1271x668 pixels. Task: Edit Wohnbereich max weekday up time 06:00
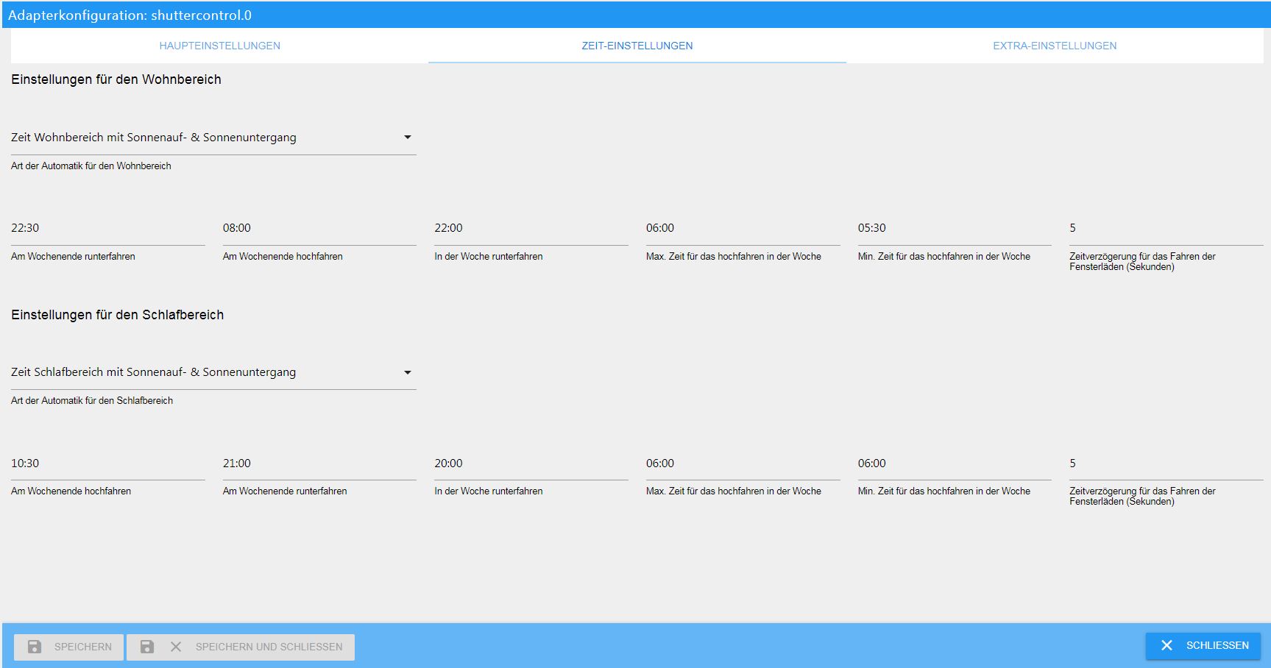coord(743,228)
